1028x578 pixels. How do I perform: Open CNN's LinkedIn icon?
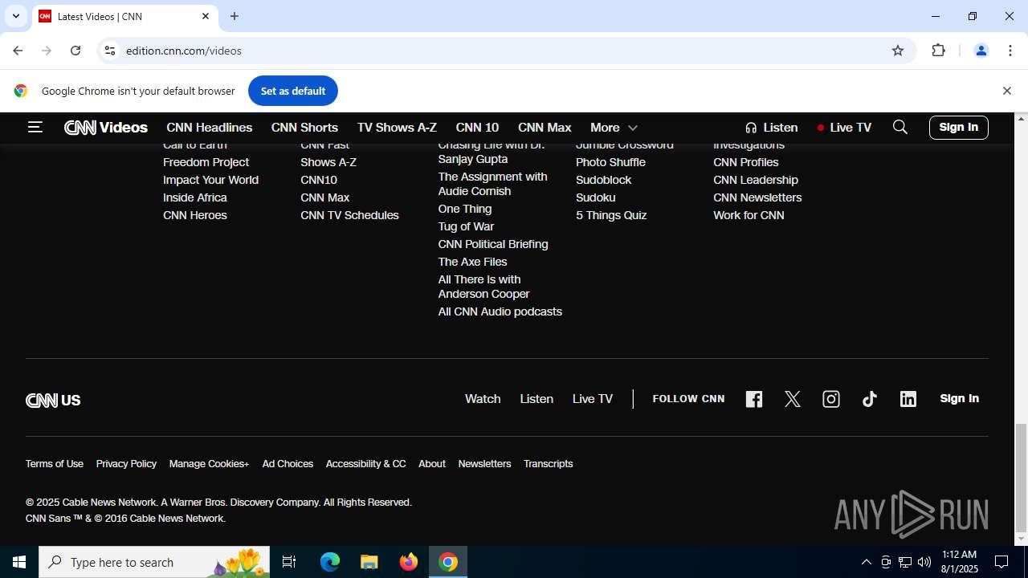pos(908,399)
